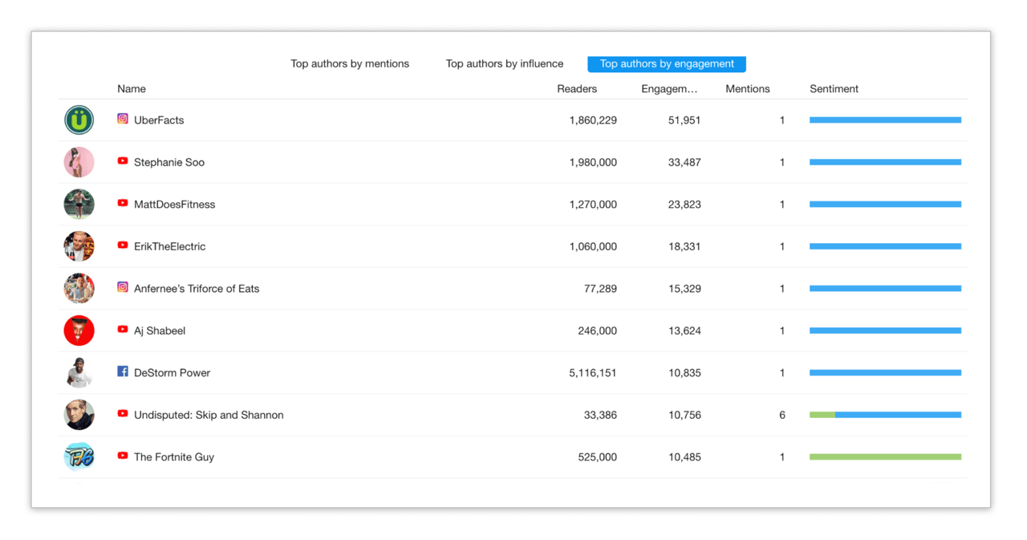Sort by the Mentions column header
This screenshot has height=540, width=1027.
(747, 89)
